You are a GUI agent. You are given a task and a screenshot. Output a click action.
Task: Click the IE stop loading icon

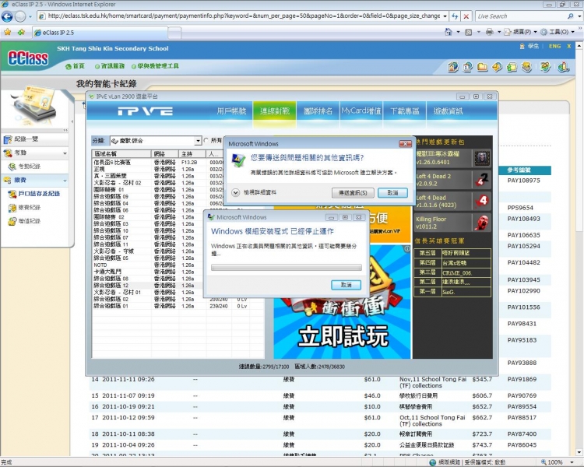coord(466,16)
